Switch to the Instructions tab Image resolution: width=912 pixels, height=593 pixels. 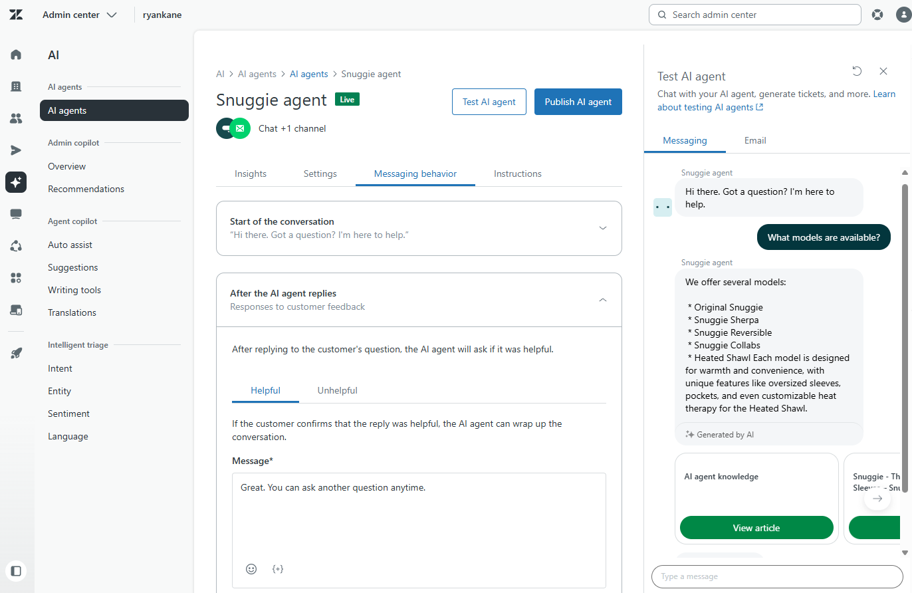[517, 174]
